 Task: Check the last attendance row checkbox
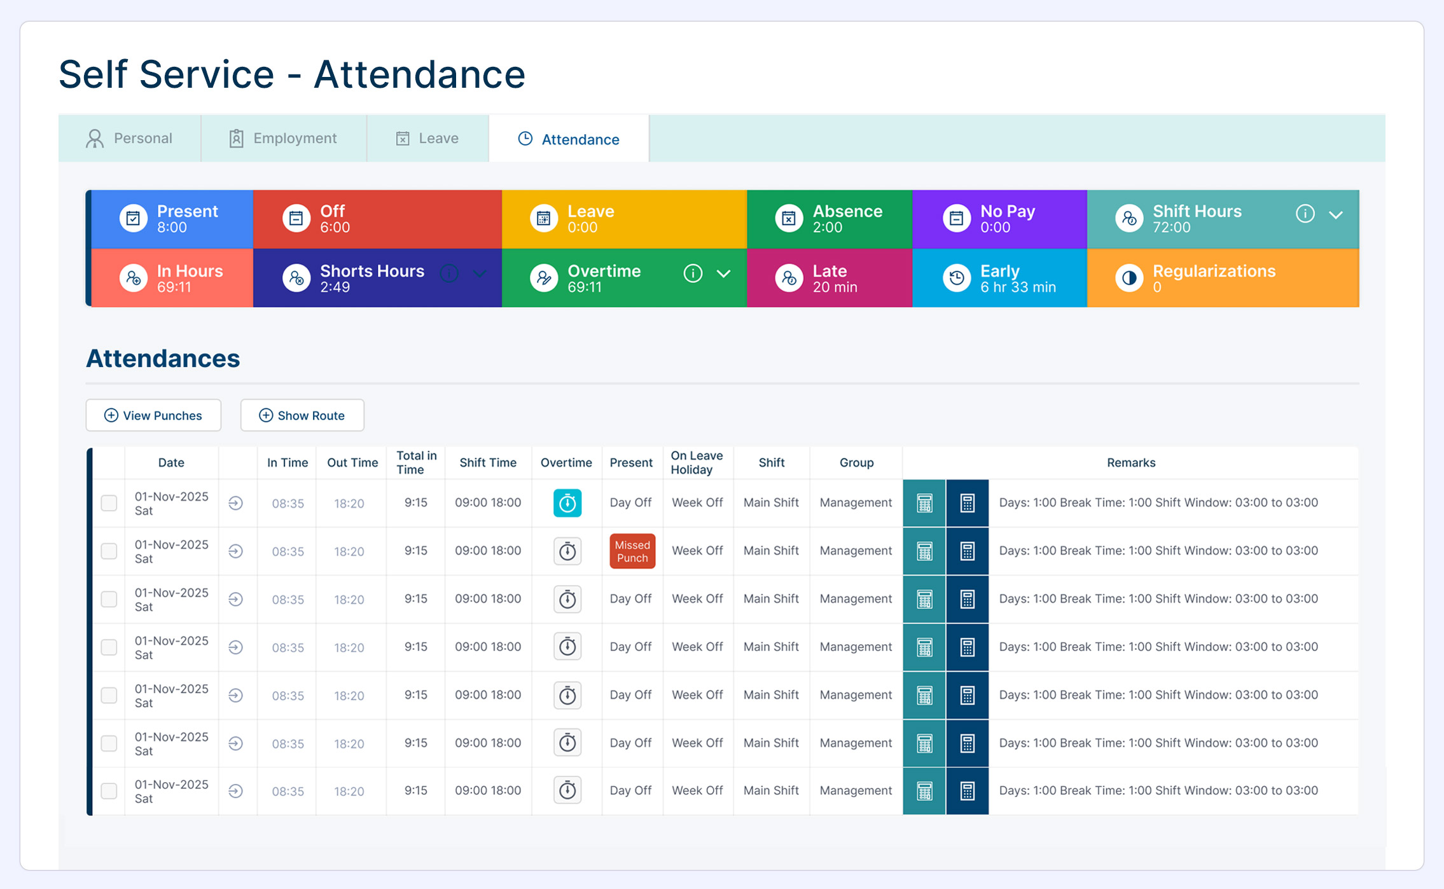109,790
